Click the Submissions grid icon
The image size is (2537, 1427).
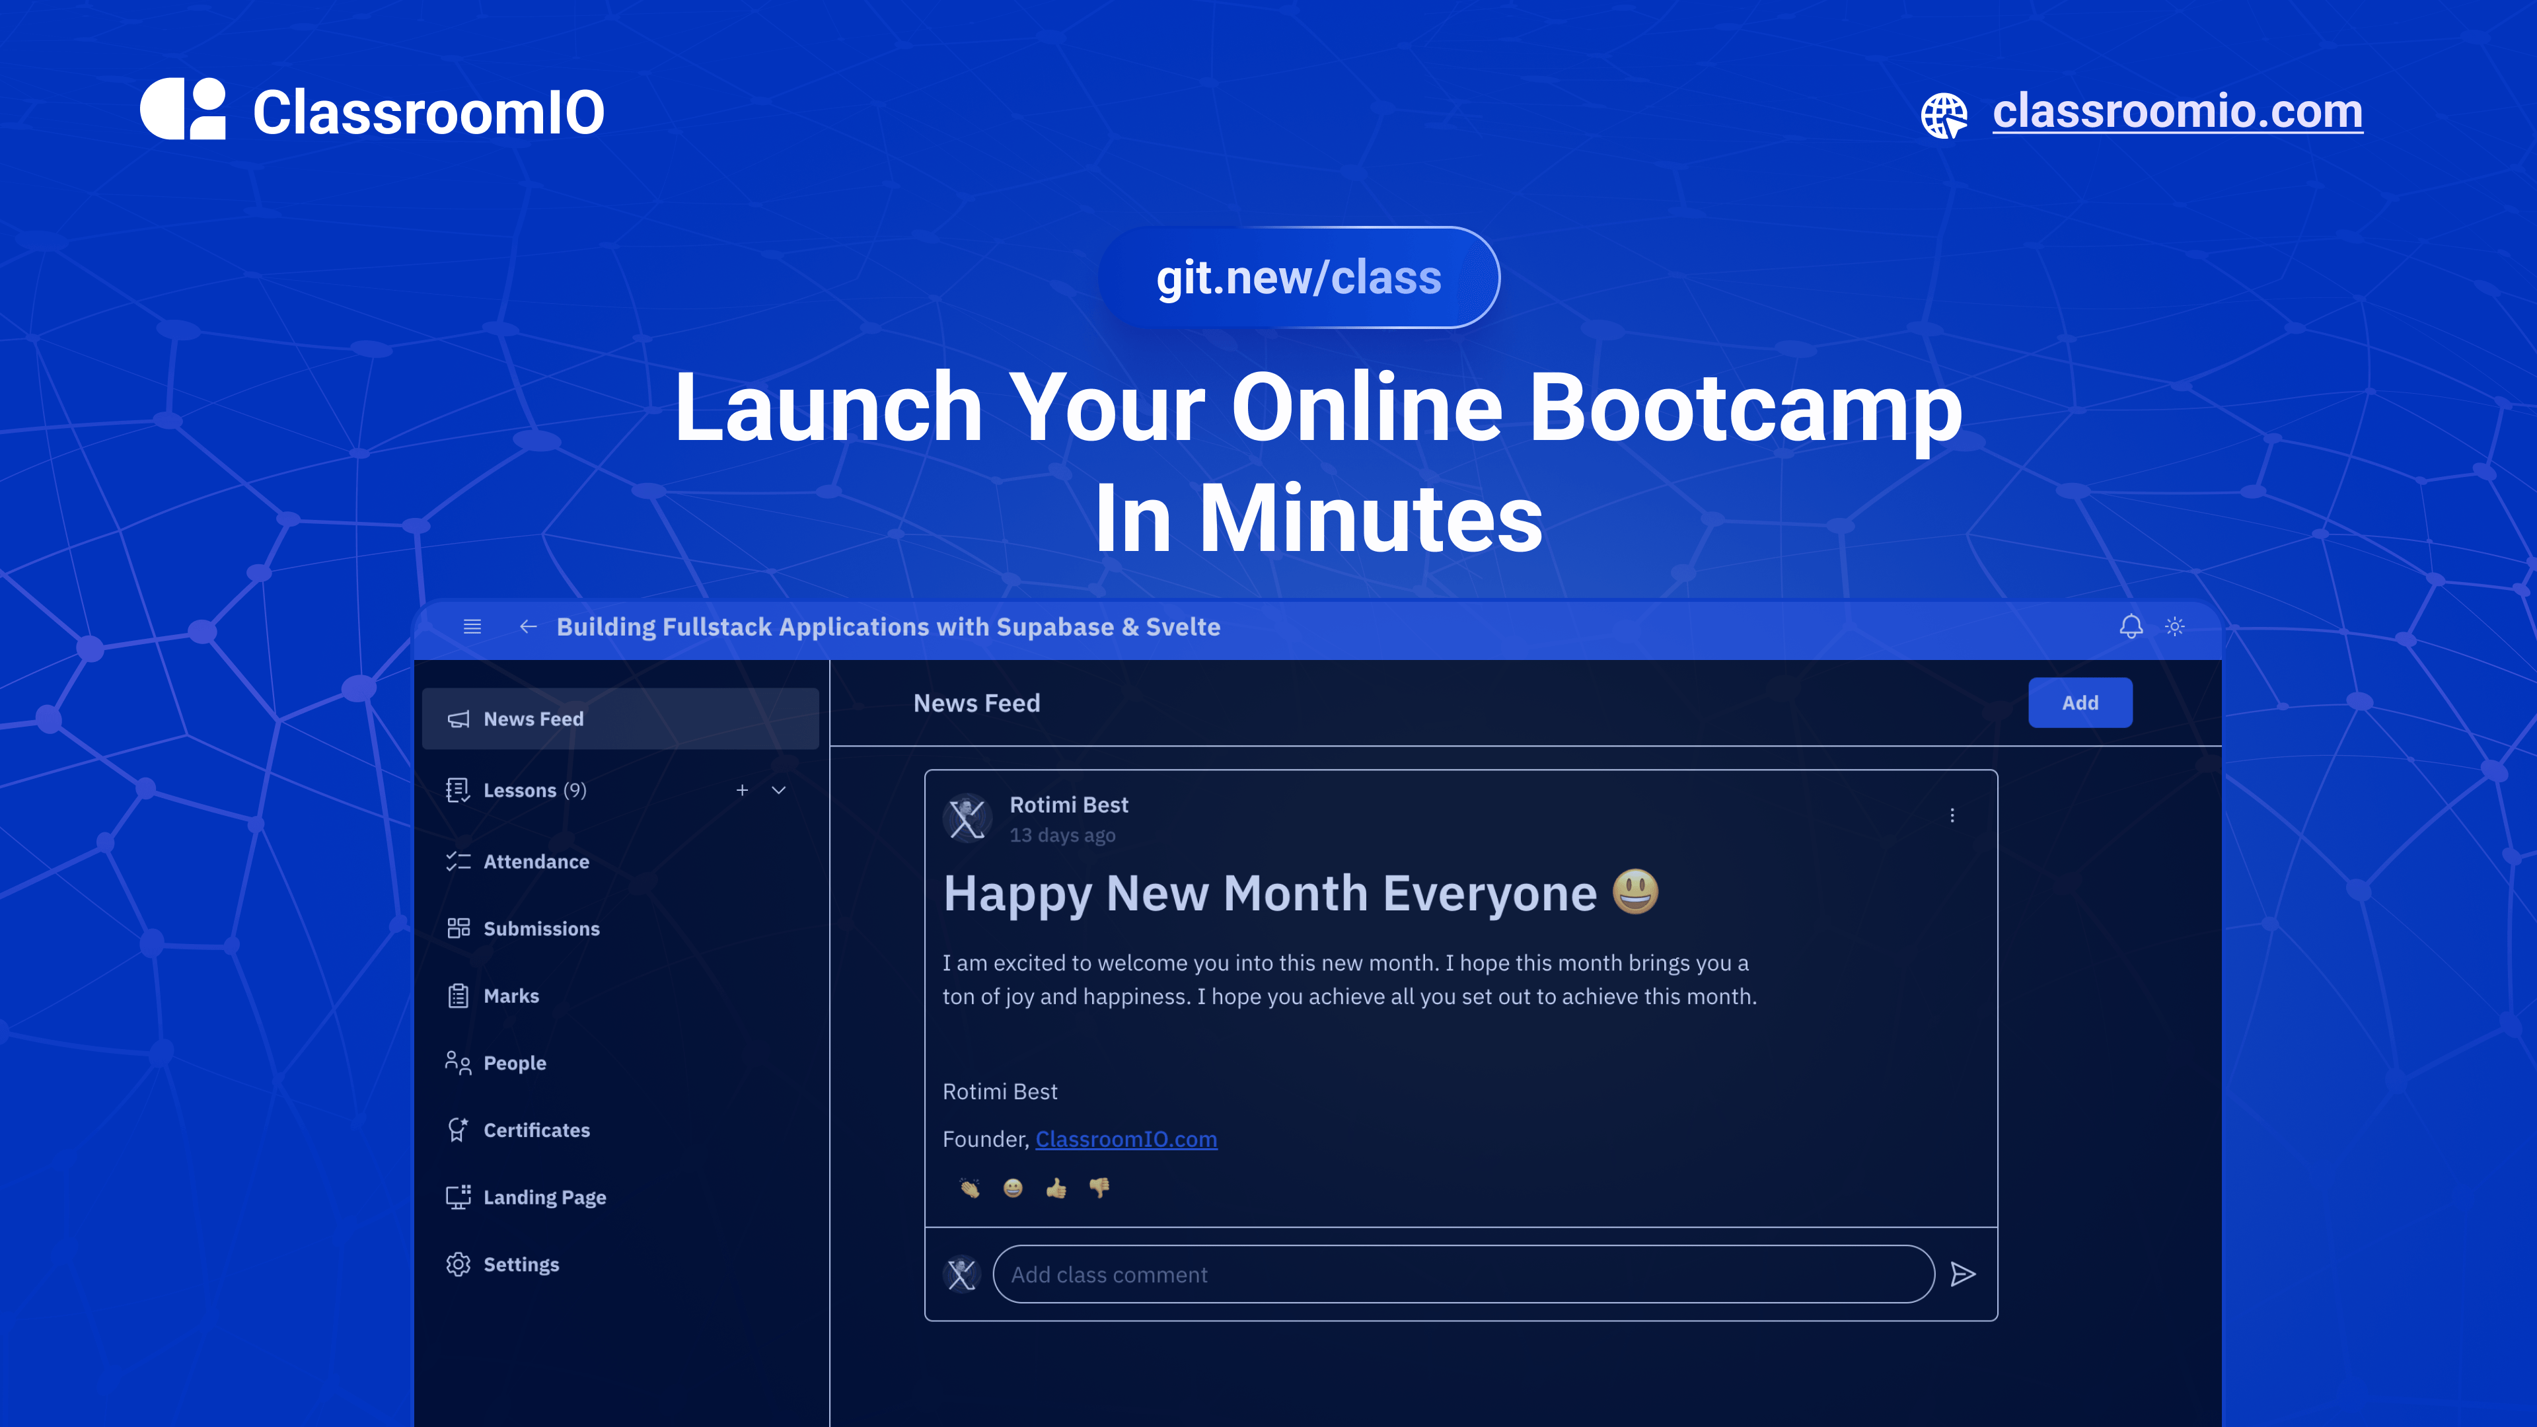pyautogui.click(x=458, y=929)
